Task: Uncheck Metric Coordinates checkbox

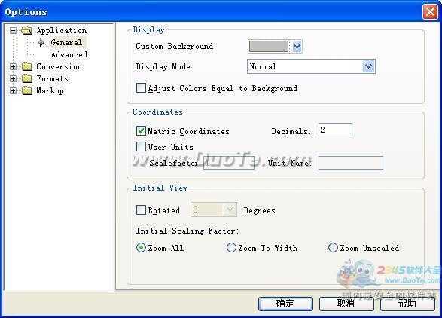Action: 141,131
